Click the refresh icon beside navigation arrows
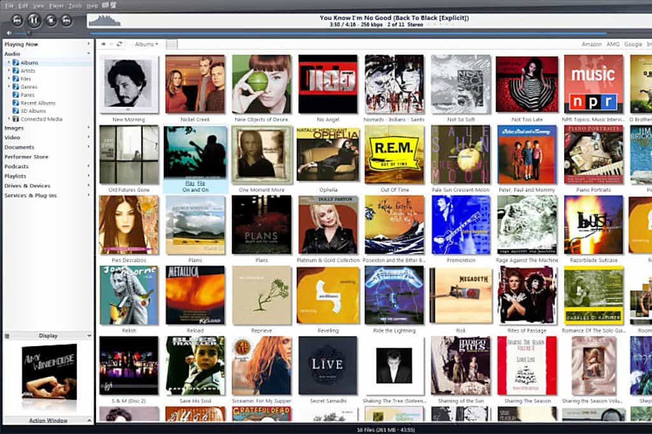652x434 pixels. point(119,44)
